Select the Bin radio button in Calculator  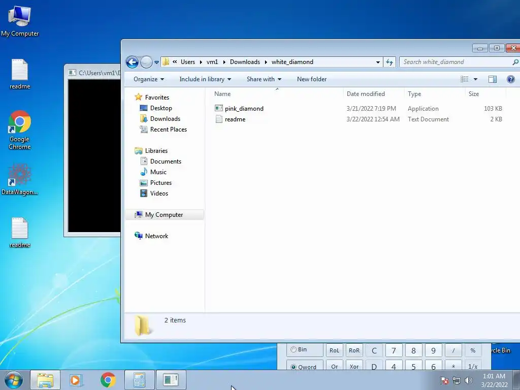pos(299,349)
